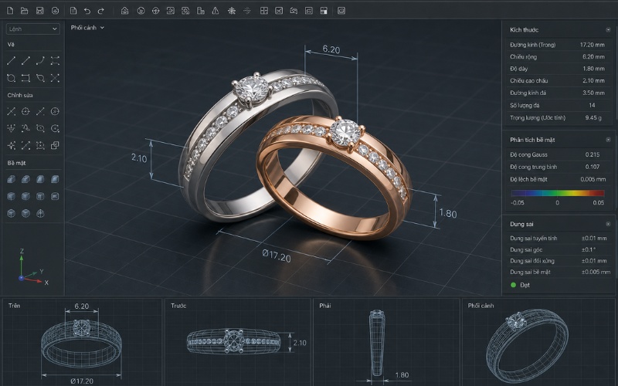Open the Phối cảnh viewport dropdown

87,28
